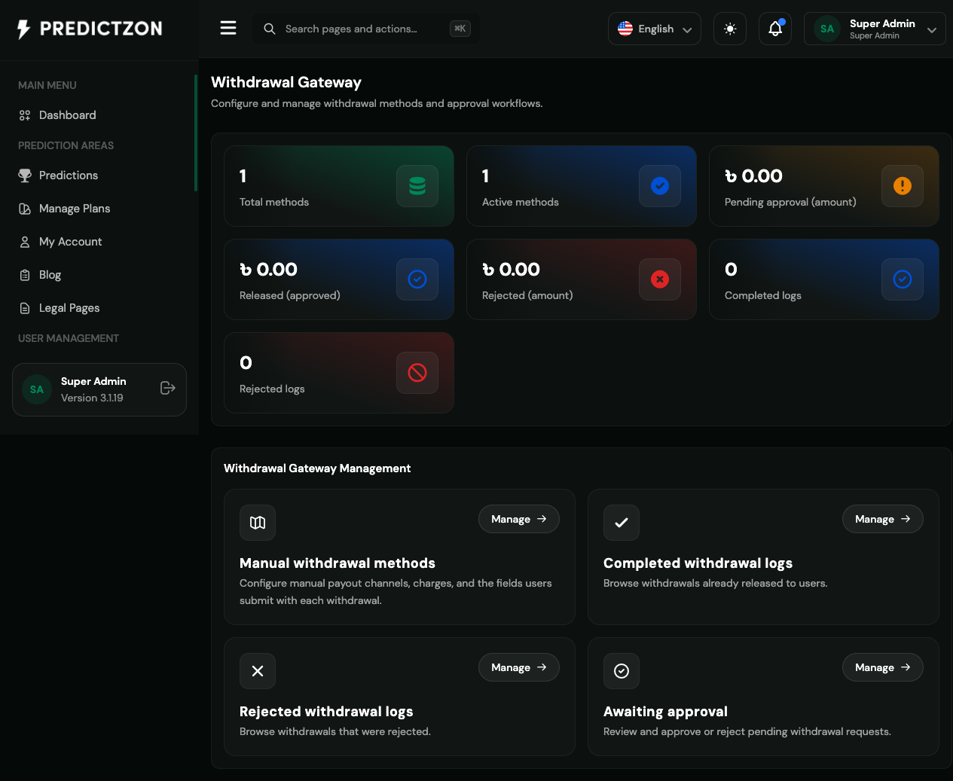The image size is (953, 781).
Task: Click the Active methods check badge icon
Action: 660,186
